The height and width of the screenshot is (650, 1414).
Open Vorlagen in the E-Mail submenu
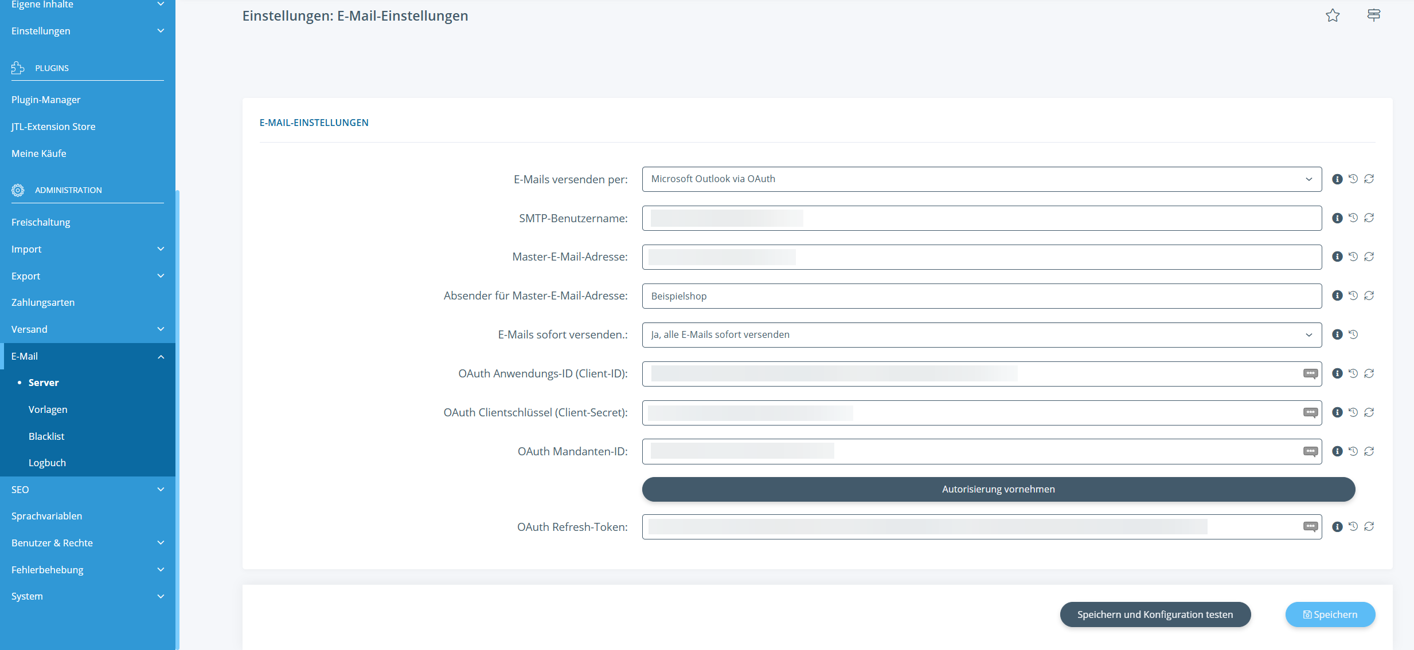(48, 409)
